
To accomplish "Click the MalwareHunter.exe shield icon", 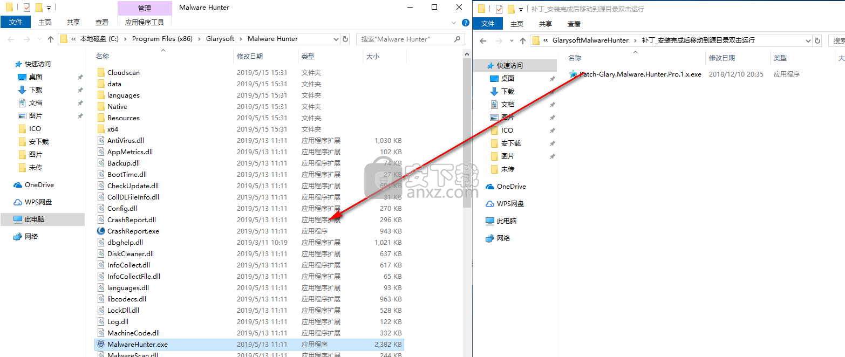I will point(101,344).
